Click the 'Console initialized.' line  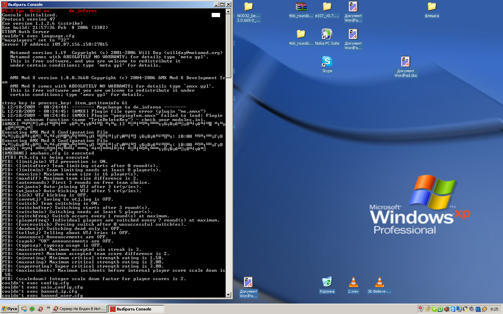[30, 15]
